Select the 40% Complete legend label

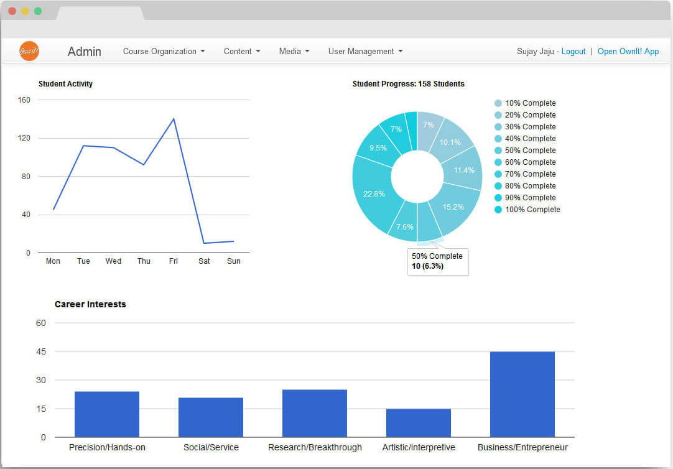[x=530, y=139]
